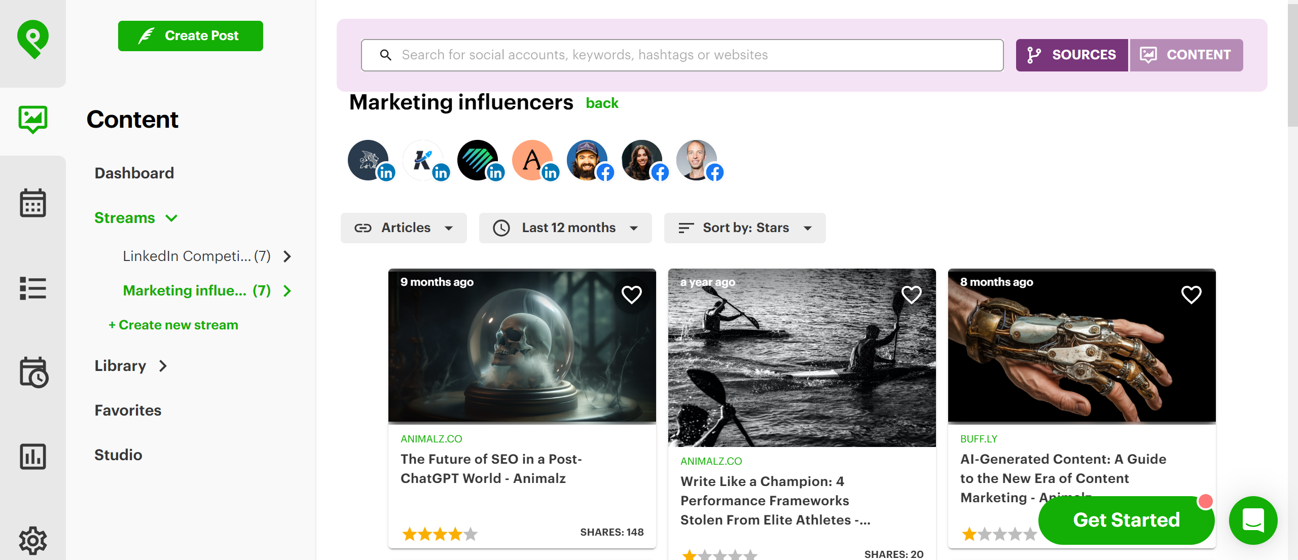Click the Create Post button
Image resolution: width=1298 pixels, height=560 pixels.
click(x=190, y=35)
